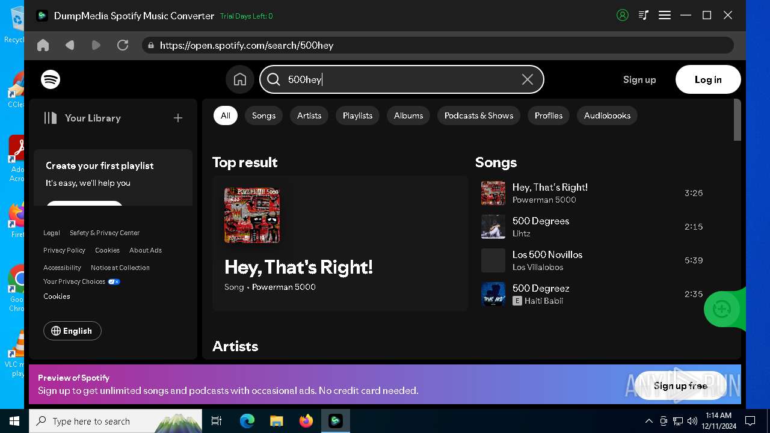Click the Log in button

tap(708, 79)
